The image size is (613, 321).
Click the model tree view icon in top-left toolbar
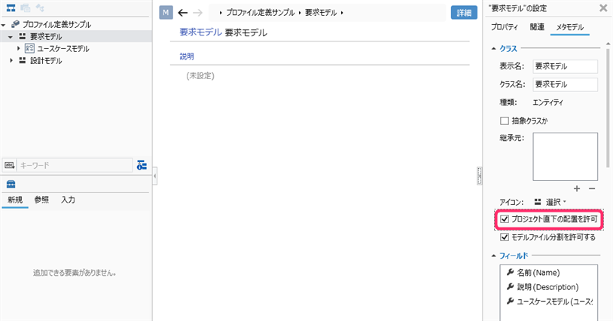(x=11, y=8)
